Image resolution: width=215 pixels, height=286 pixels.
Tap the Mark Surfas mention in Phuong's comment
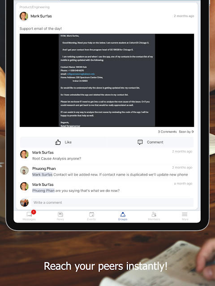(x=43, y=175)
